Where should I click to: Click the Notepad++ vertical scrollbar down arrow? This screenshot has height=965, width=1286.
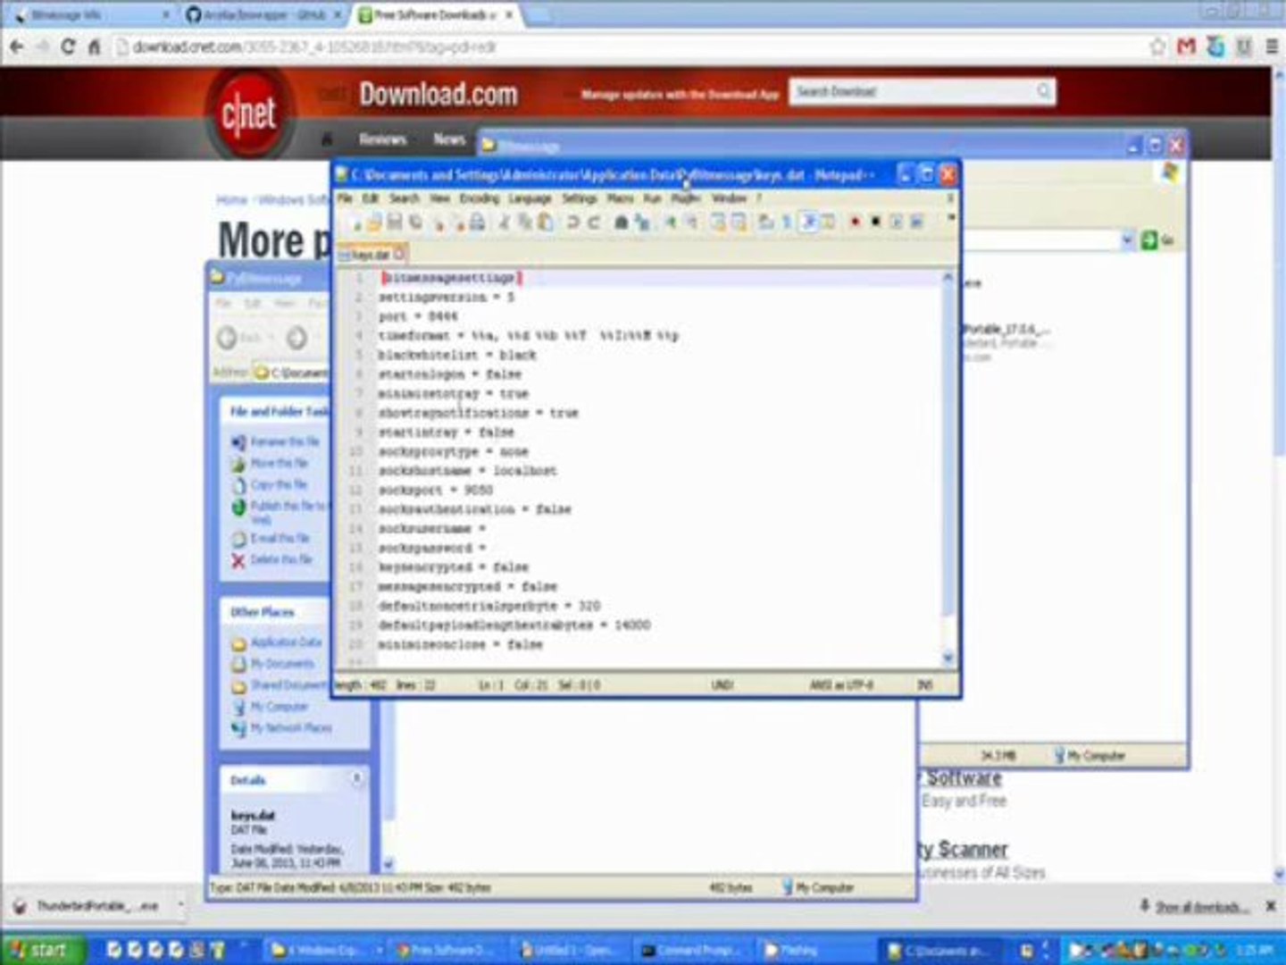tap(948, 659)
